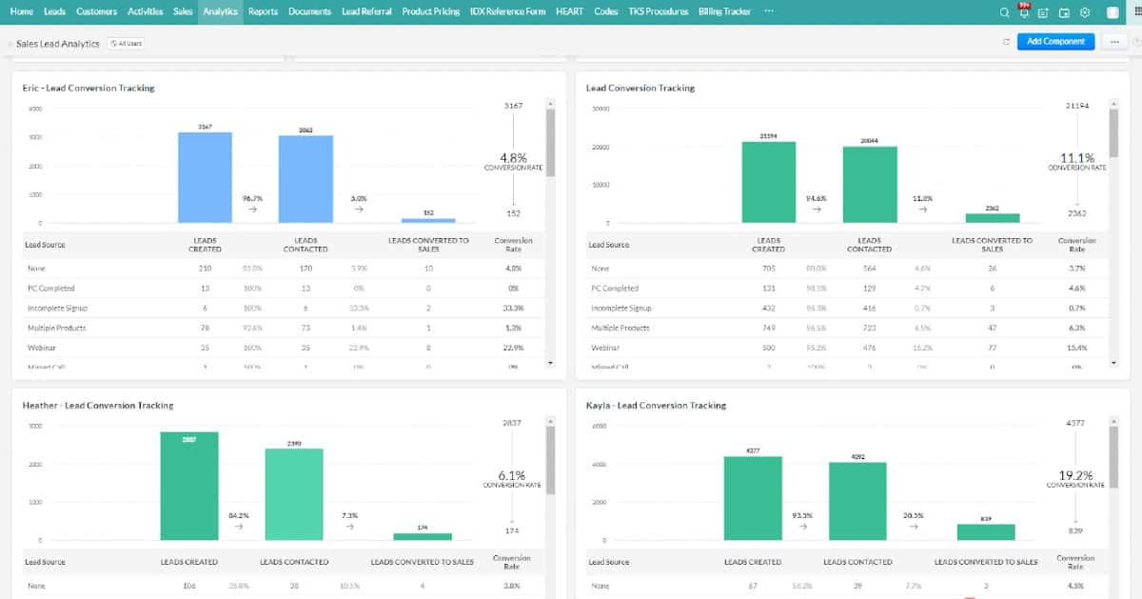The height and width of the screenshot is (599, 1142).
Task: Click the 4.8% conversion rate in Eric's chart
Action: tap(513, 157)
